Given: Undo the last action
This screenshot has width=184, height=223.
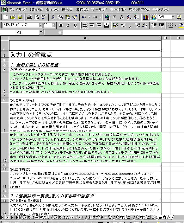Looking at the screenshot, I should click(84, 17).
